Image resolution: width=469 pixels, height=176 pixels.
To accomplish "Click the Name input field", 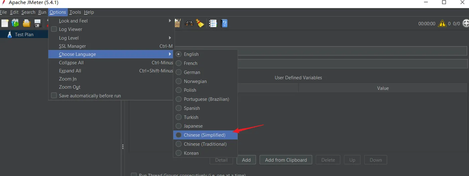I will coord(352,51).
